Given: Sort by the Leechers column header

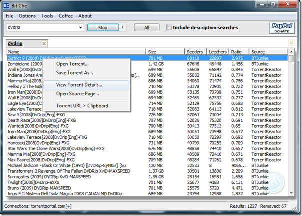Looking at the screenshot, I should [x=218, y=52].
